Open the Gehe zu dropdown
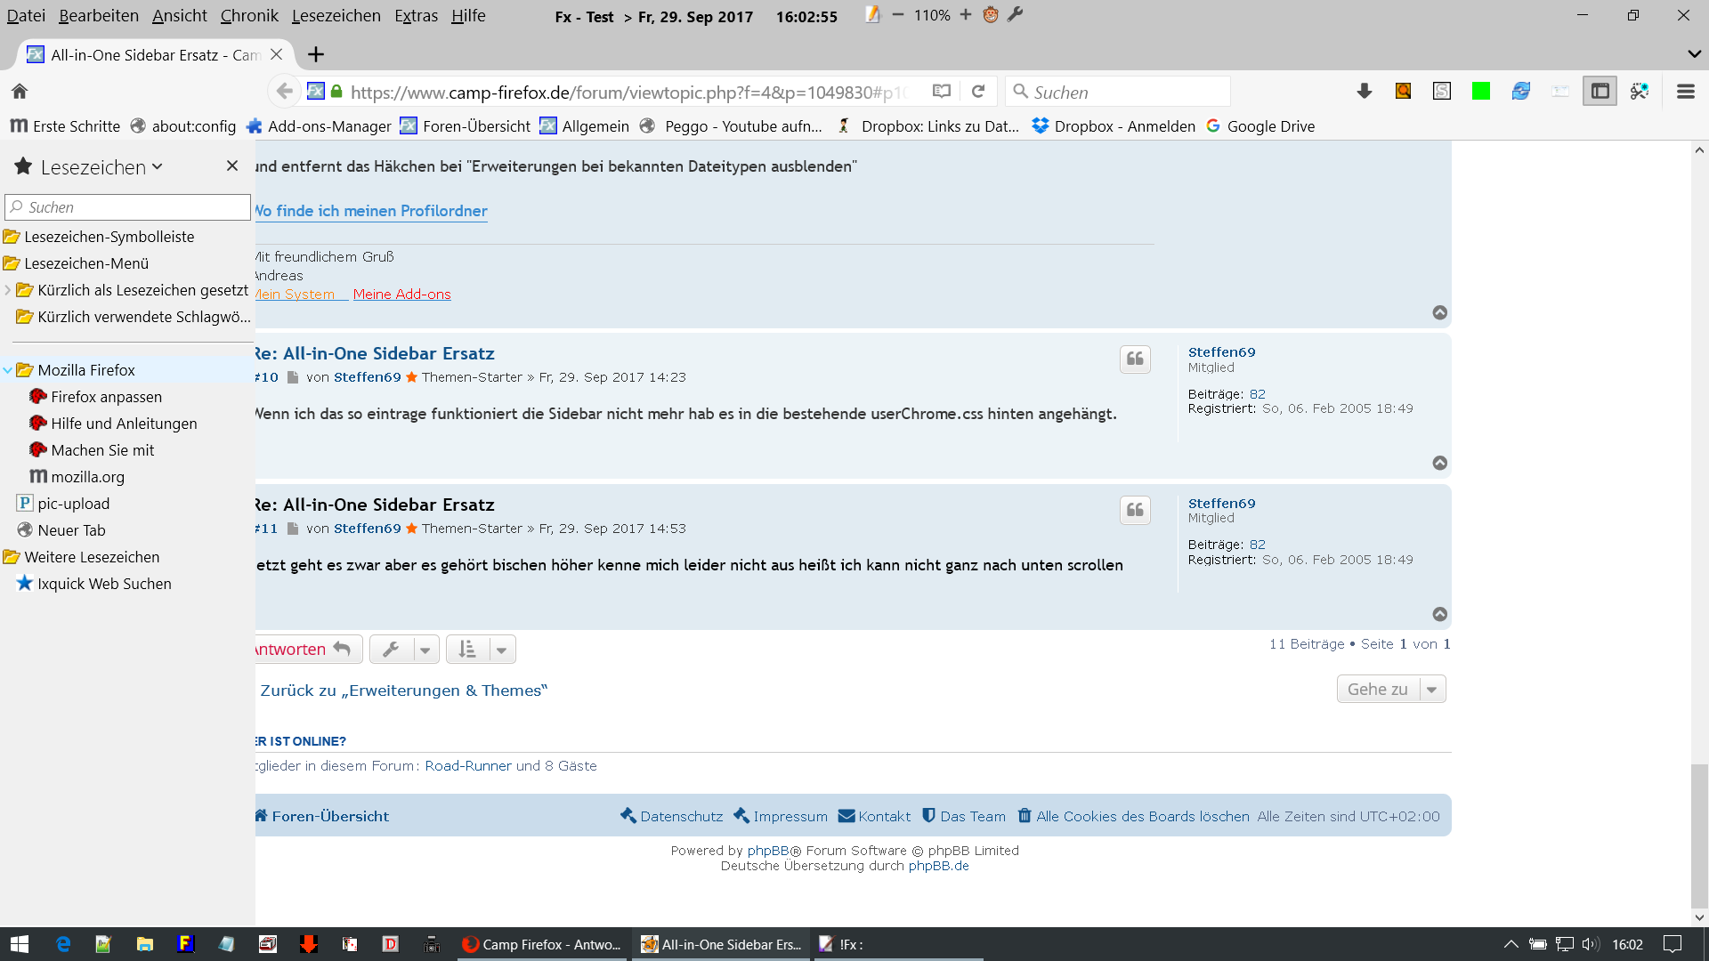This screenshot has width=1709, height=961. pos(1390,689)
